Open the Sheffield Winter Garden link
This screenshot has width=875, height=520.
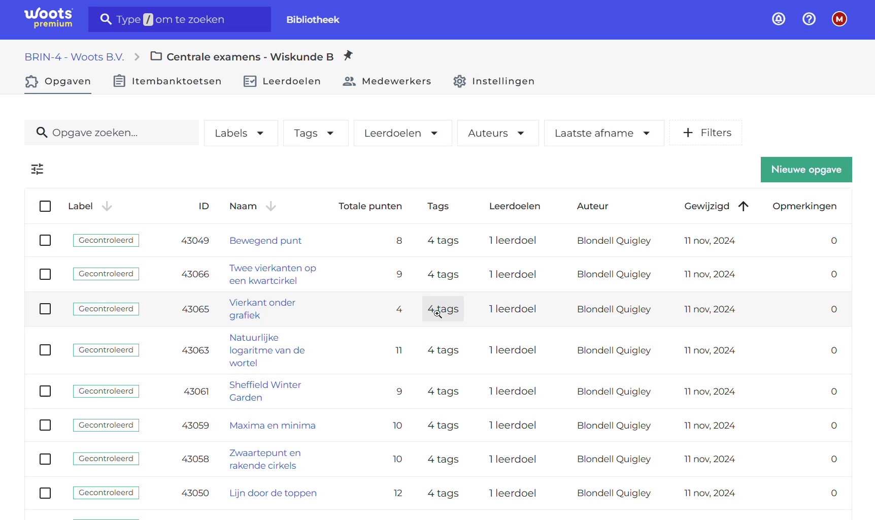(x=265, y=391)
